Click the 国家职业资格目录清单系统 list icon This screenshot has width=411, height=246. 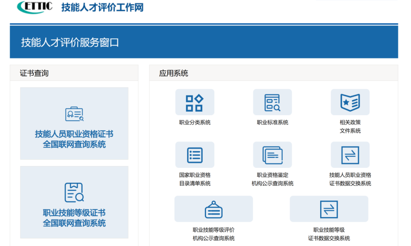click(195, 155)
